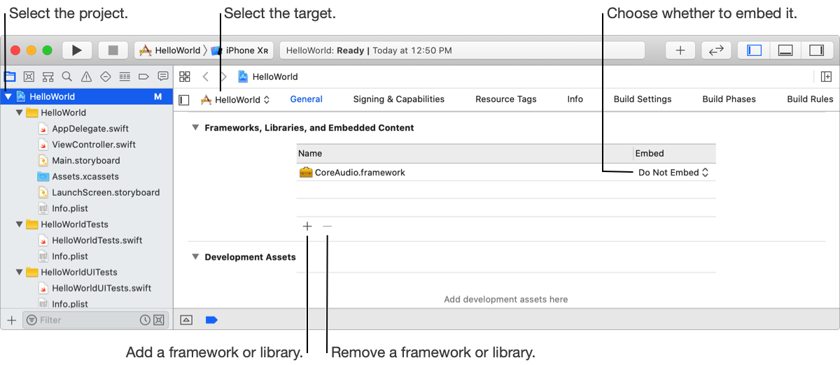Click the Run (play) button
The height and width of the screenshot is (365, 840).
point(77,50)
